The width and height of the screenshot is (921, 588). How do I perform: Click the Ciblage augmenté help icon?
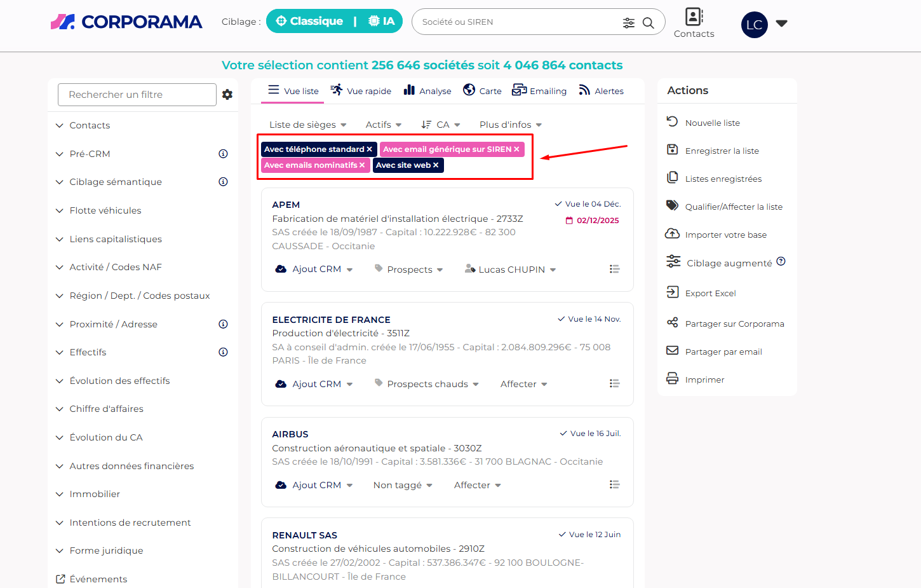point(781,261)
